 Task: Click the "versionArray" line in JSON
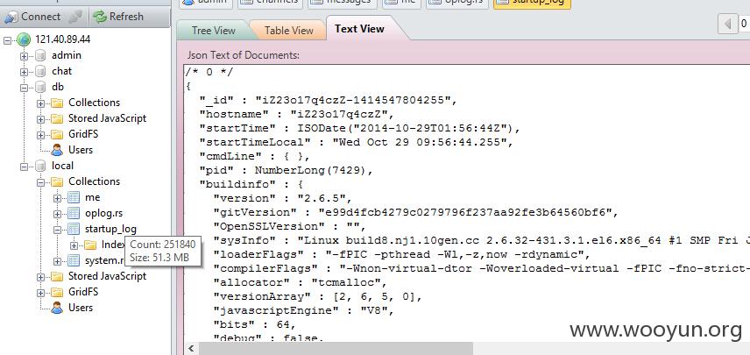[317, 296]
